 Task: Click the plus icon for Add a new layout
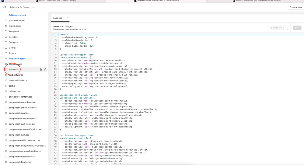coord(6,15)
